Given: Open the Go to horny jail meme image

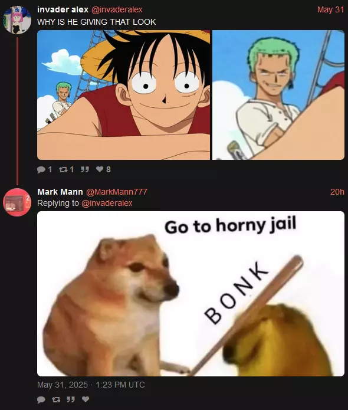Looking at the screenshot, I should (x=191, y=294).
